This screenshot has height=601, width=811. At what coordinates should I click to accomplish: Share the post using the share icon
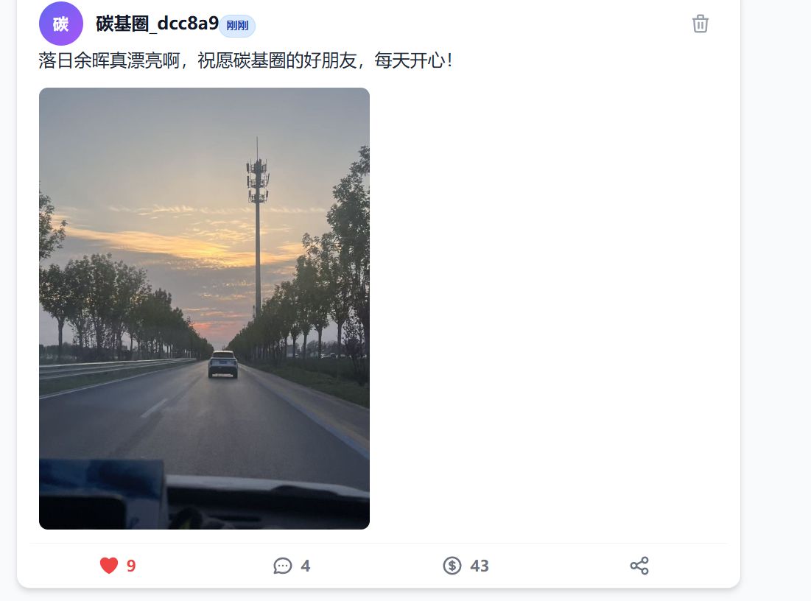point(639,566)
